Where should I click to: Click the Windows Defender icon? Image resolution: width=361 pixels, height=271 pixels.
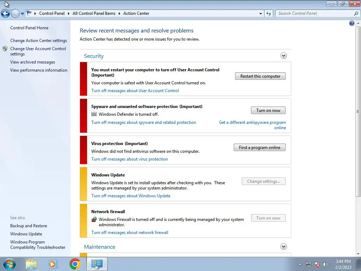point(94,114)
